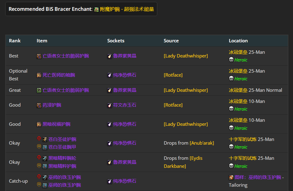293x191 pixels.
Task: Click the 死亡医师的袖腕 item icon
Action: pyautogui.click(x=39, y=75)
